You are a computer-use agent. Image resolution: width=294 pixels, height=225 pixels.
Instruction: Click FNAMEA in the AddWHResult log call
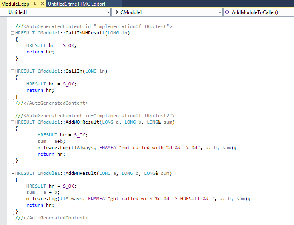[96, 199]
